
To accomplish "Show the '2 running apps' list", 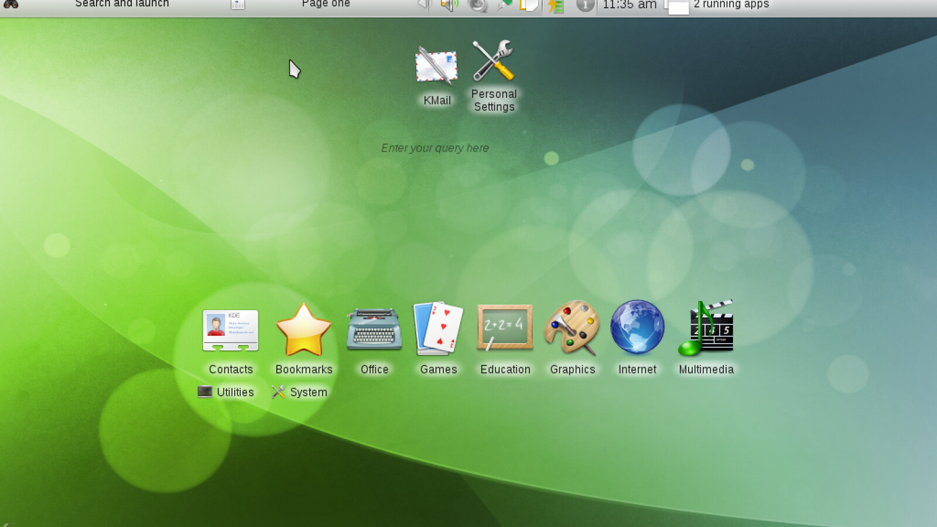I will point(731,5).
